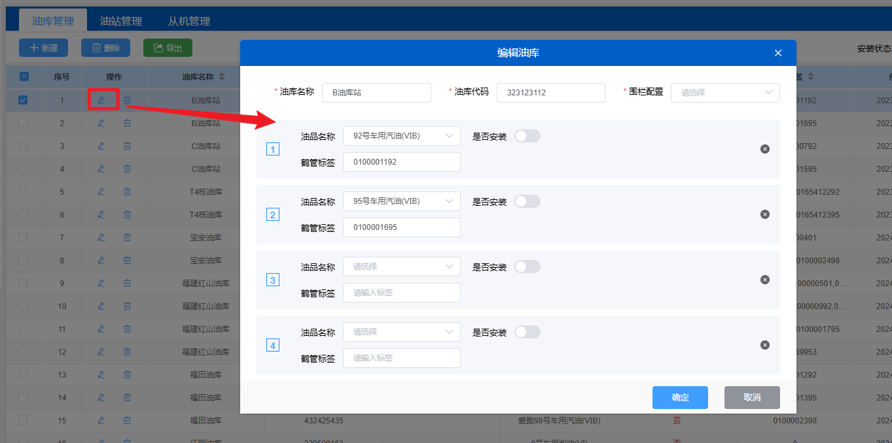This screenshot has height=443, width=892.
Task: Remove oil entry 3 with its X icon
Action: tap(764, 280)
